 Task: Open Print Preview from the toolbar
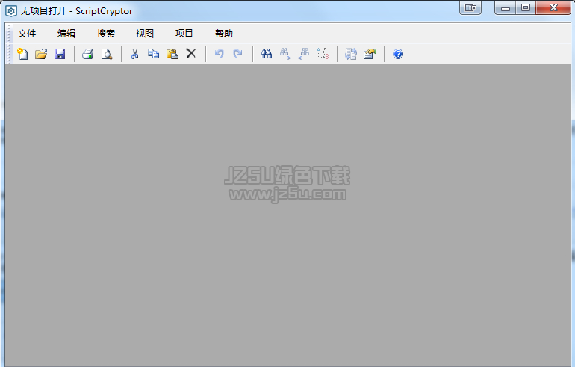pyautogui.click(x=107, y=54)
